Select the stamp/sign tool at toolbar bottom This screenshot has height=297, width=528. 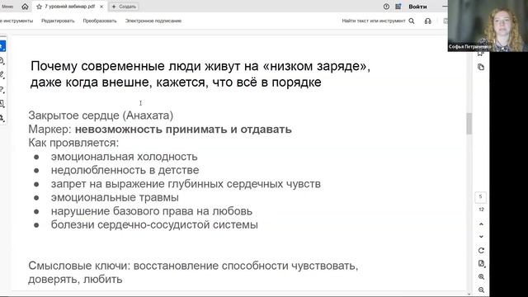point(2,118)
